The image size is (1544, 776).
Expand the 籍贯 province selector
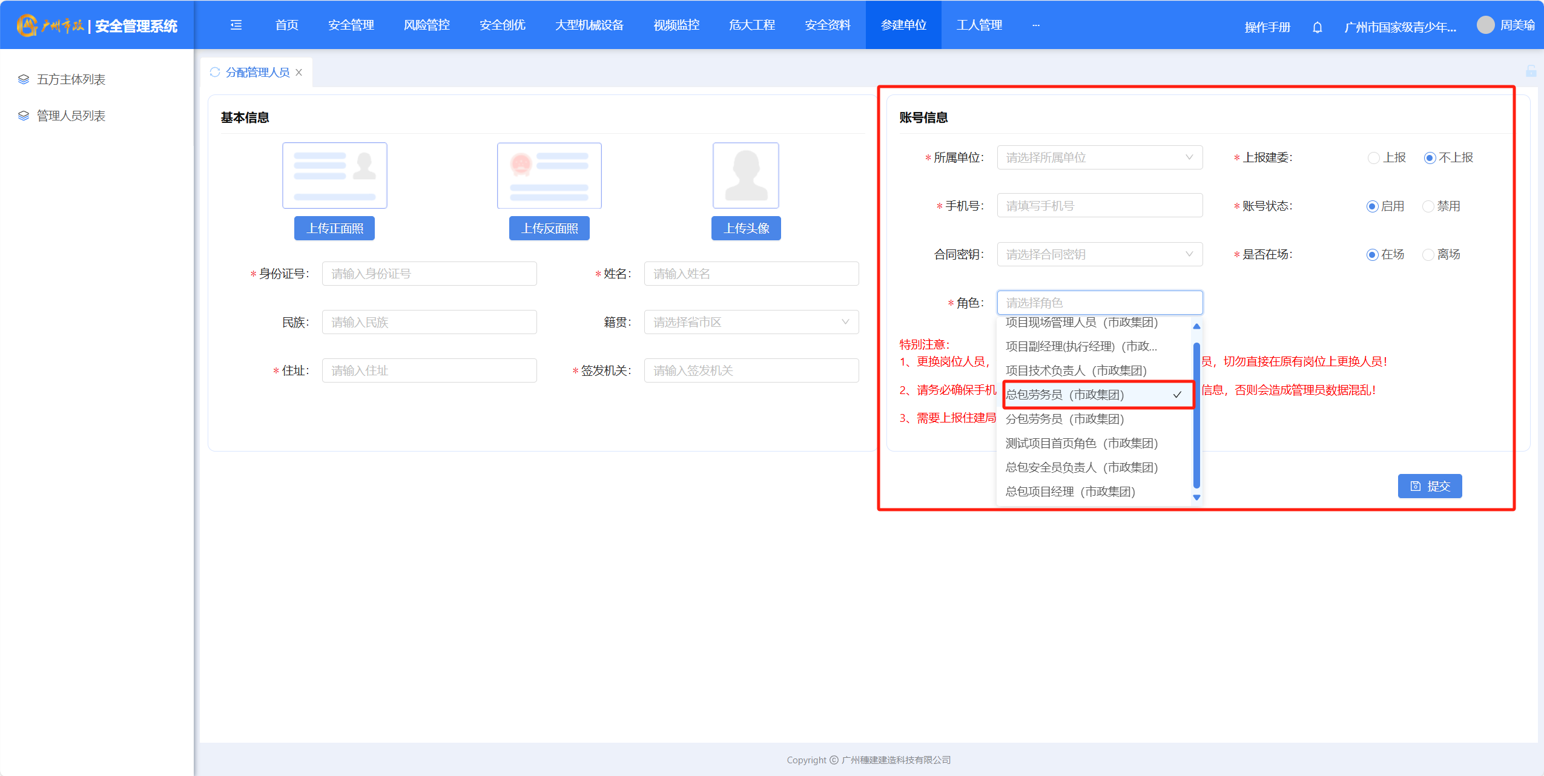click(x=751, y=322)
